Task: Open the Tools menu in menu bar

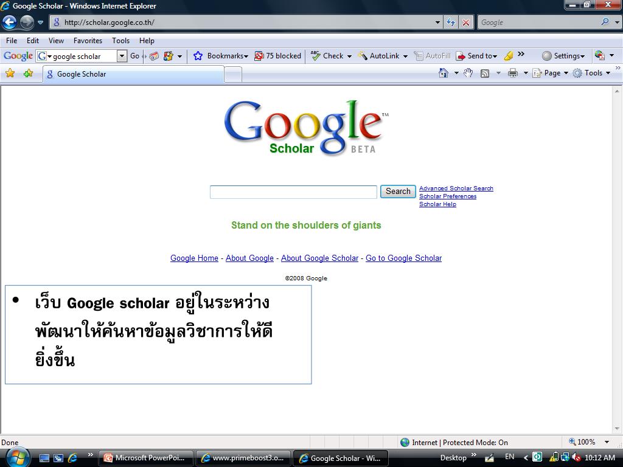Action: [x=120, y=41]
